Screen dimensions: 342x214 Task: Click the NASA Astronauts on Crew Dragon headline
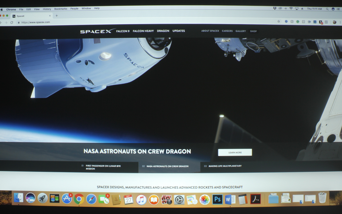point(137,151)
